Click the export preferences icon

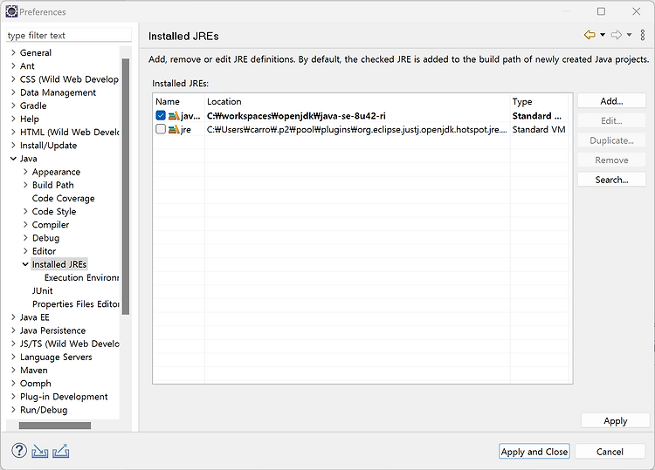point(61,451)
